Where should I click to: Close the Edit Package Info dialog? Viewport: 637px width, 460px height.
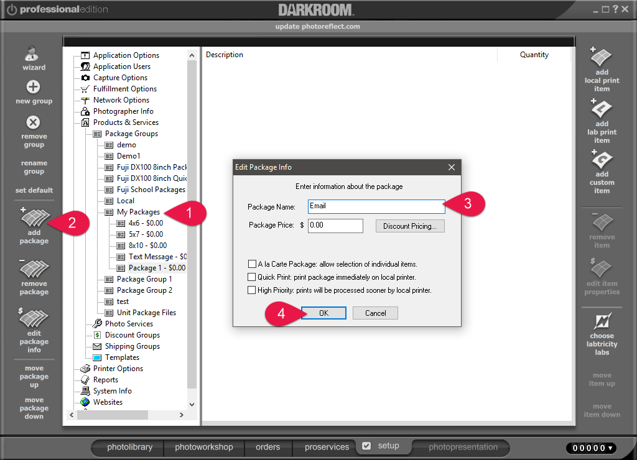pyautogui.click(x=452, y=167)
